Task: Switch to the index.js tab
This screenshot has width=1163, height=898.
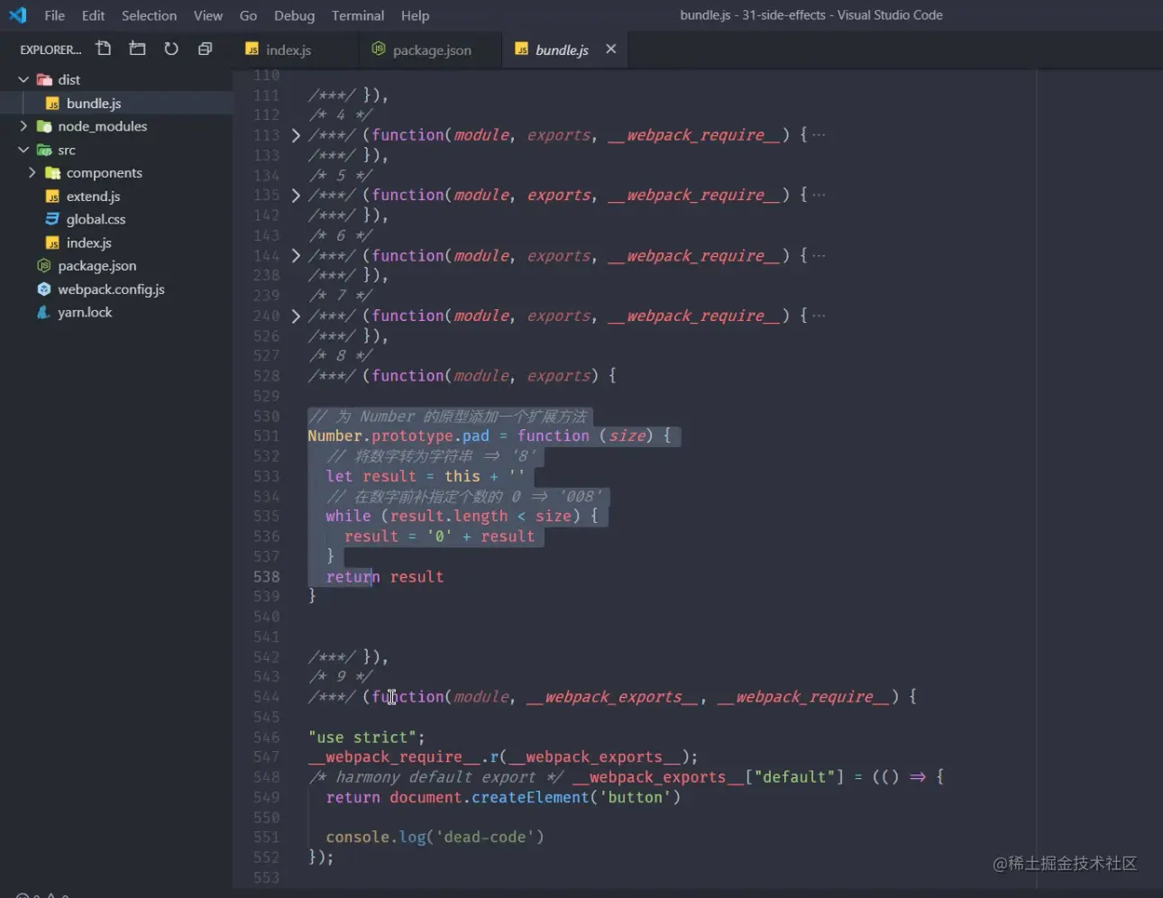Action: [296, 50]
